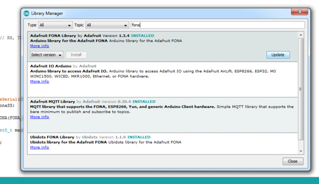Click 'Ubidots library for the Adafruit FONA' bold description

68,142
